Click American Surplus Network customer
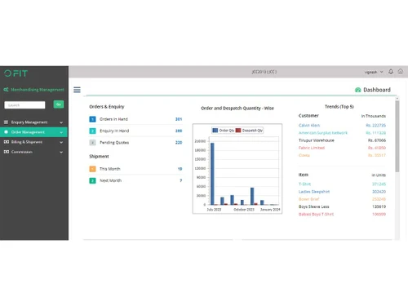The height and width of the screenshot is (306, 408). [x=323, y=133]
